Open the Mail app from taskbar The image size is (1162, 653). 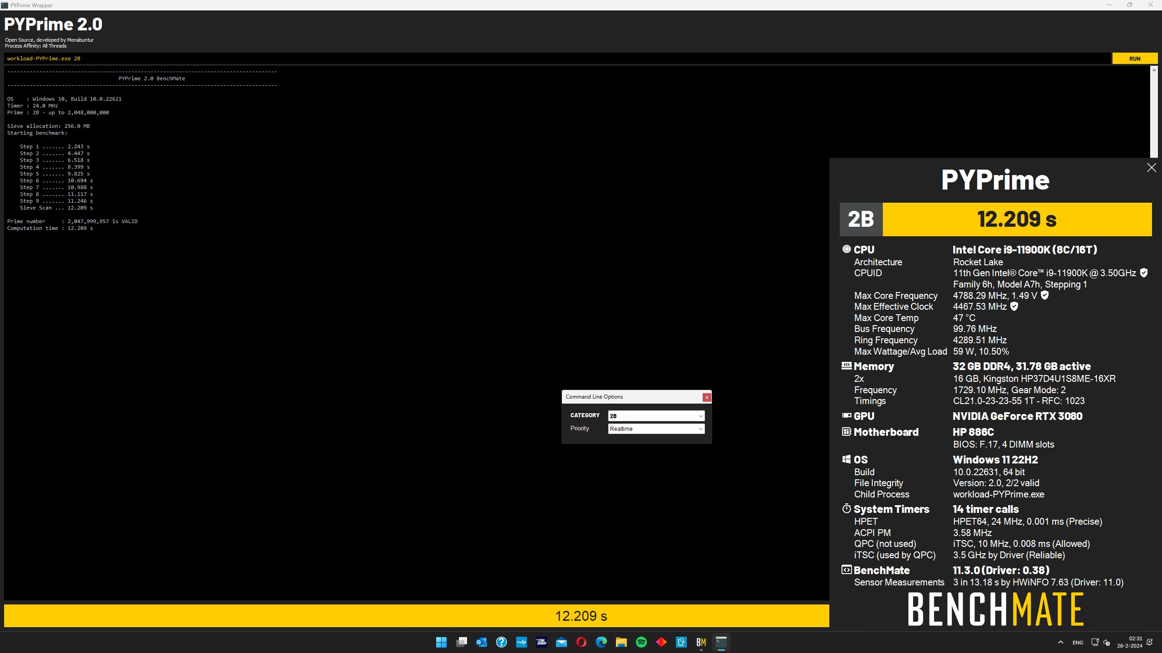(561, 642)
